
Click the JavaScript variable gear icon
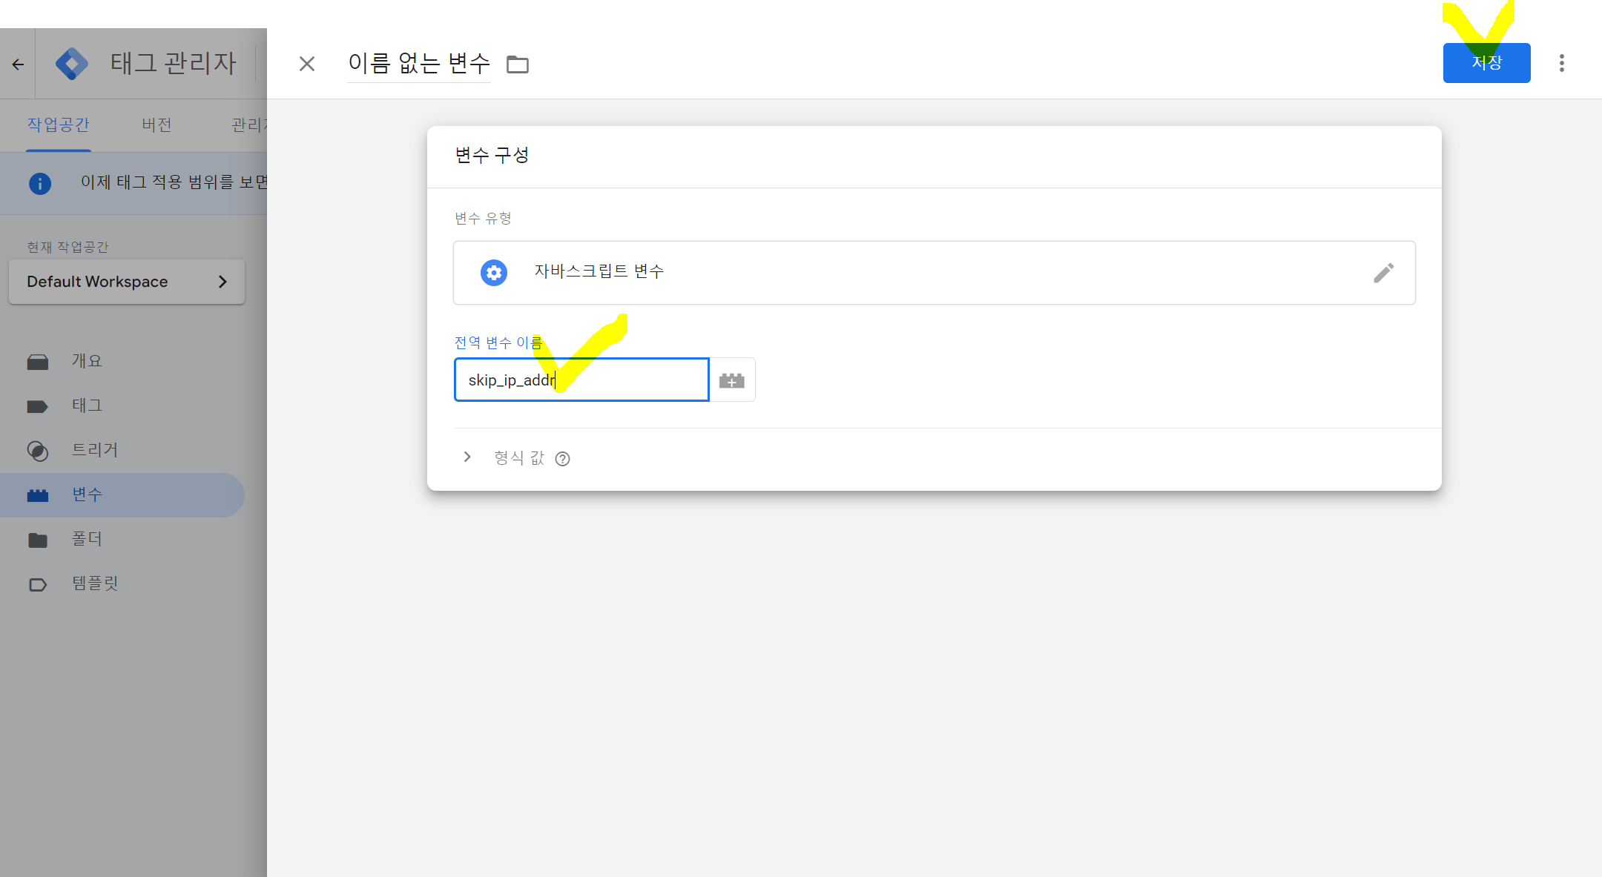click(x=494, y=273)
